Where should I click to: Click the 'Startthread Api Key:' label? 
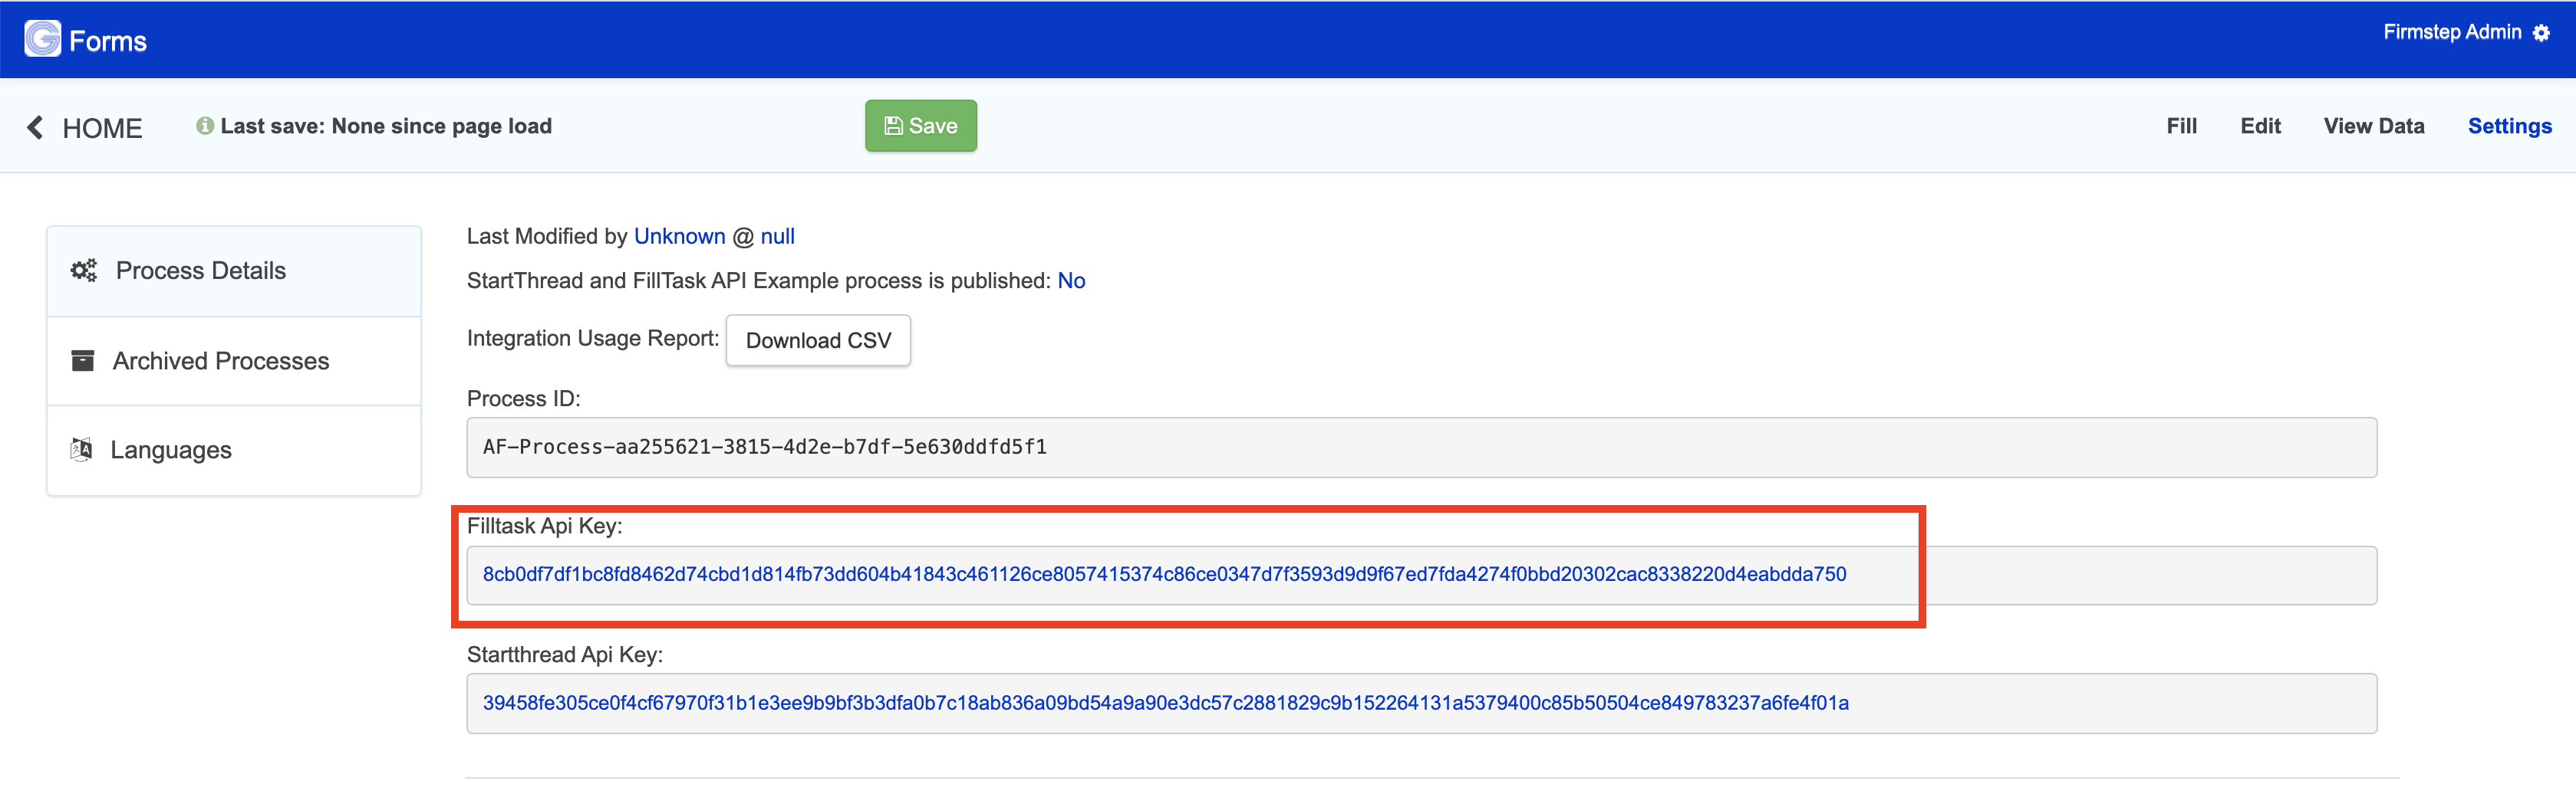click(565, 655)
